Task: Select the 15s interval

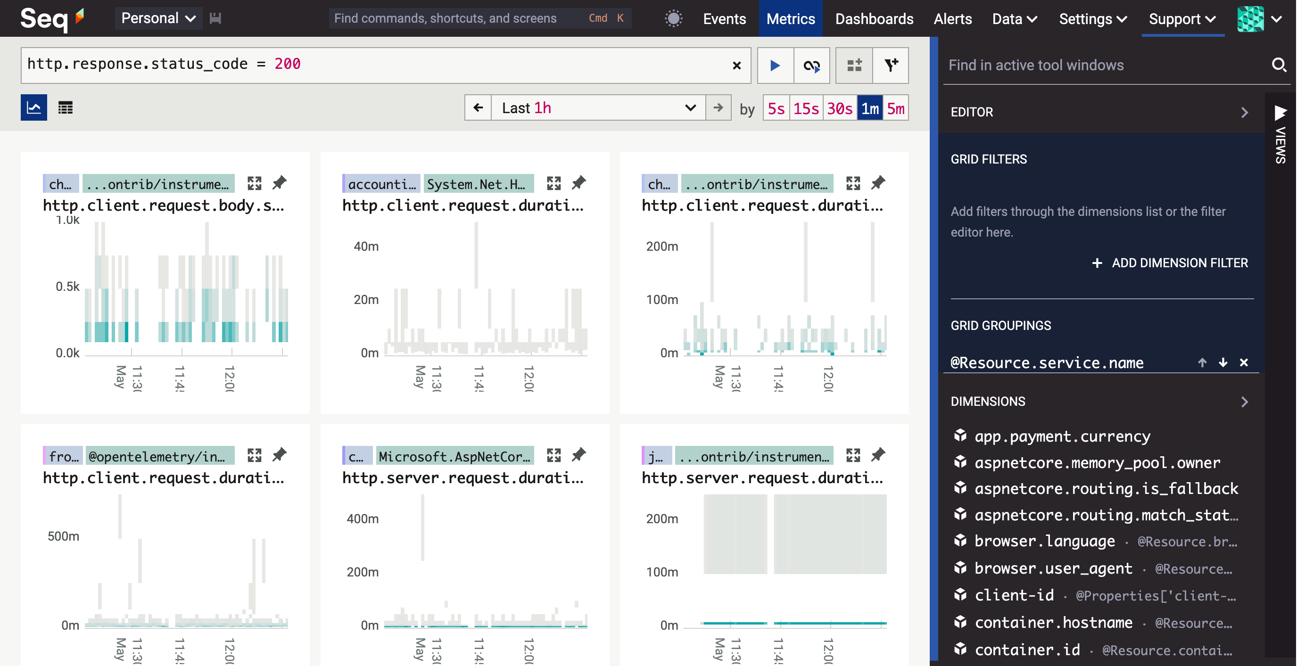Action: point(806,108)
